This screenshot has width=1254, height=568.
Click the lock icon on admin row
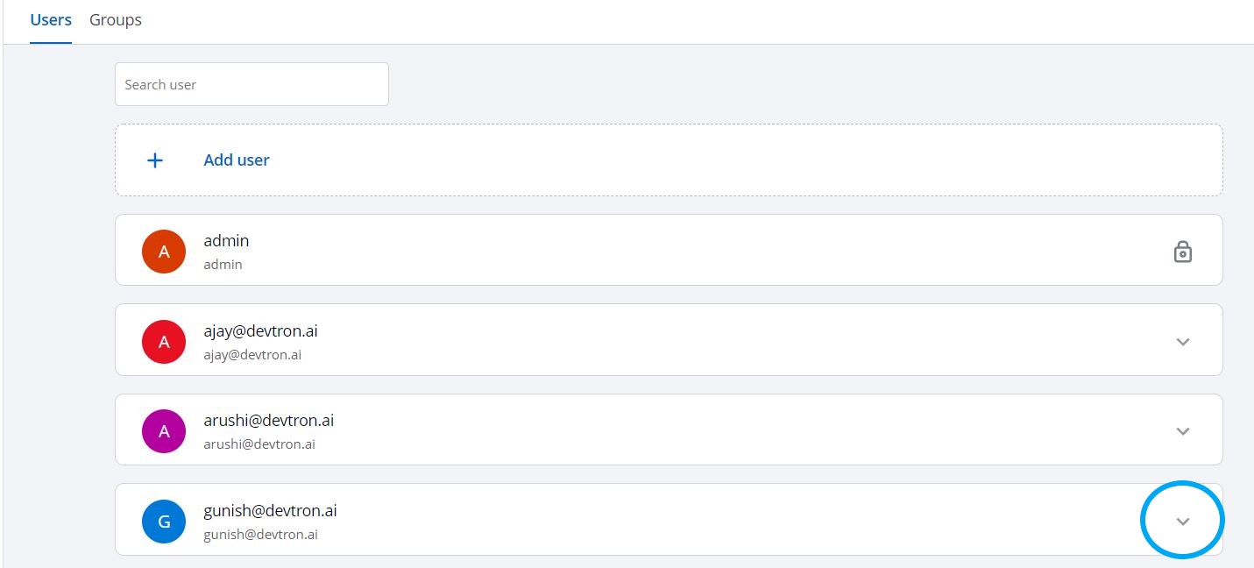coord(1182,252)
